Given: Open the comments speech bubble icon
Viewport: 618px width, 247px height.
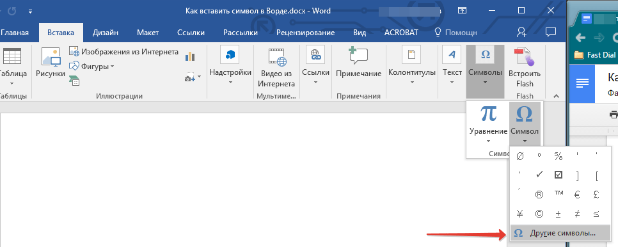Looking at the screenshot, I should 550,32.
